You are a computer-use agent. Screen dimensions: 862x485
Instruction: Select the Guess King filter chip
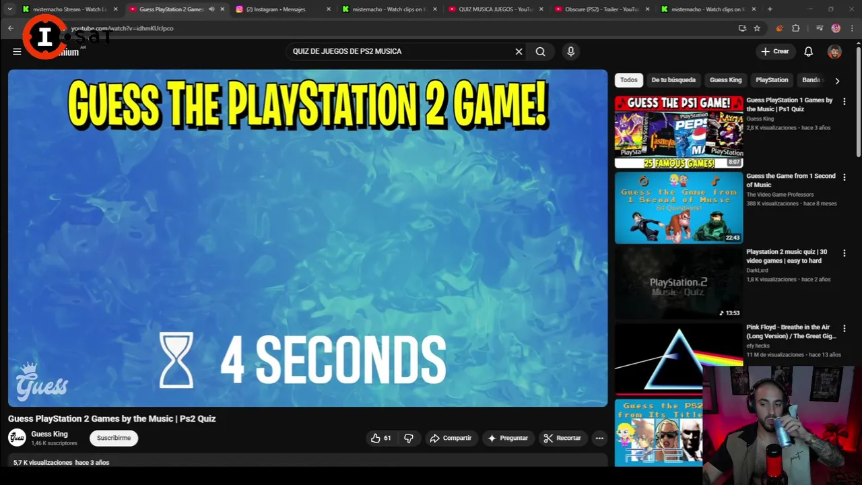(725, 79)
